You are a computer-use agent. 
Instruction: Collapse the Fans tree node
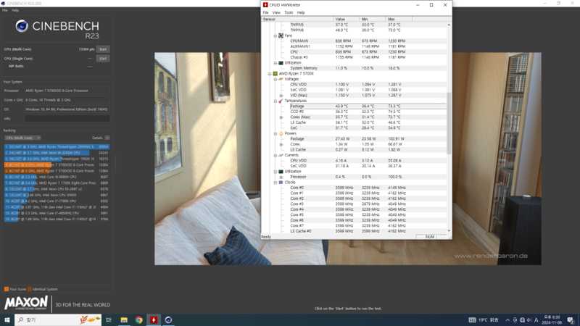pyautogui.click(x=275, y=35)
